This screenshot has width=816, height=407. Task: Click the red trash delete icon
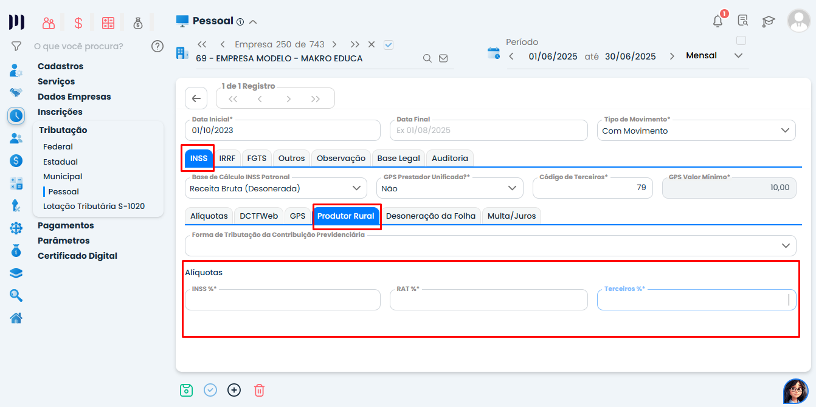(259, 390)
